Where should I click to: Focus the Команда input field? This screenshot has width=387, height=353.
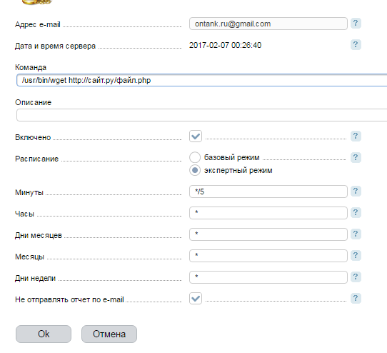201,80
